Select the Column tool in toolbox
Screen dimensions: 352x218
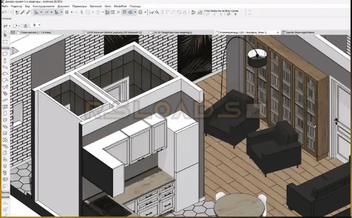5,61
